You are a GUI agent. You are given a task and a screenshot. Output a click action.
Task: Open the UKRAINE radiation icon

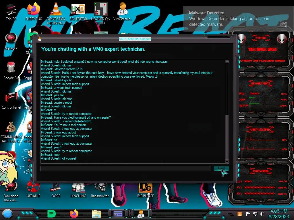click(33, 189)
